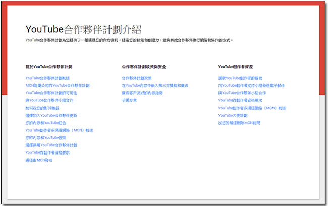The width and height of the screenshot is (328, 206).
Task: Open MCN概述 link under 關於YouTube合作夥伴計劃 column
Action: click(x=59, y=130)
